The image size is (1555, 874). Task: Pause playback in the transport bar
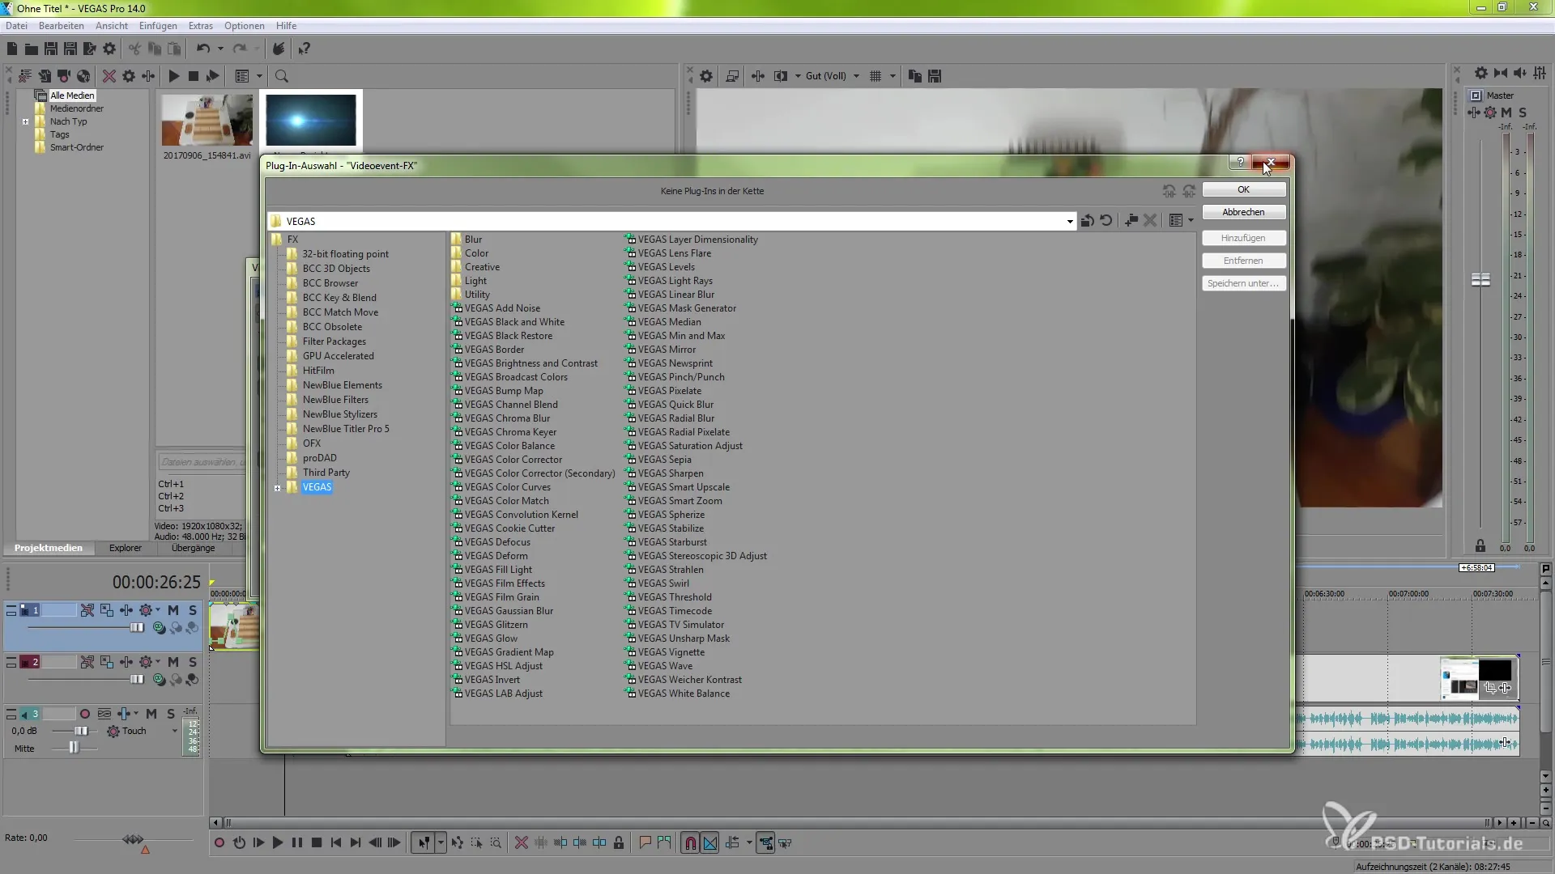[297, 842]
